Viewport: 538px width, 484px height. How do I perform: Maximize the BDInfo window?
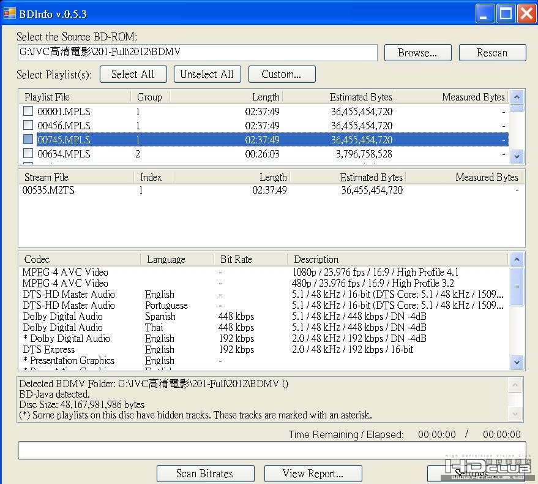point(506,13)
